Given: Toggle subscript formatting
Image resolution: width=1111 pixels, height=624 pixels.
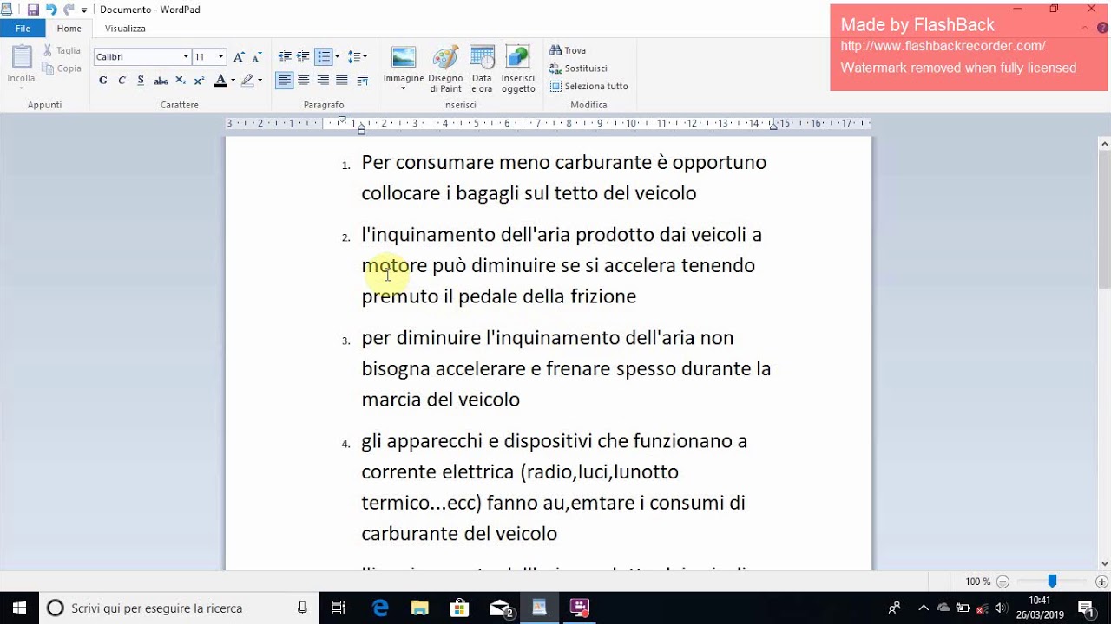Looking at the screenshot, I should pos(181,81).
